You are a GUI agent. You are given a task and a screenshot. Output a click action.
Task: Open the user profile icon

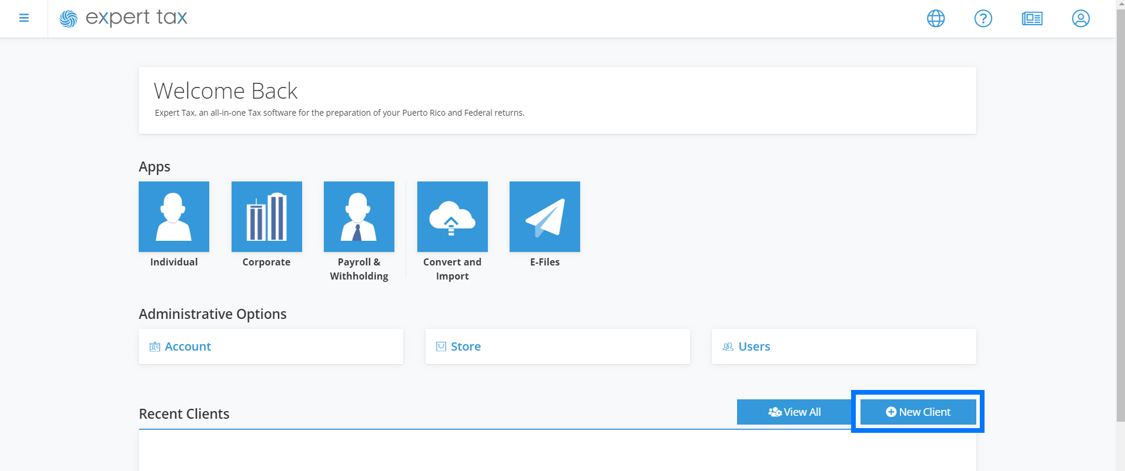[1080, 19]
